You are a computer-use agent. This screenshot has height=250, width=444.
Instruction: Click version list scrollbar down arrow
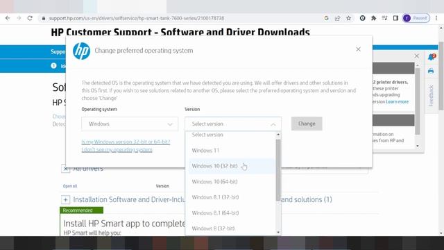pos(278,233)
